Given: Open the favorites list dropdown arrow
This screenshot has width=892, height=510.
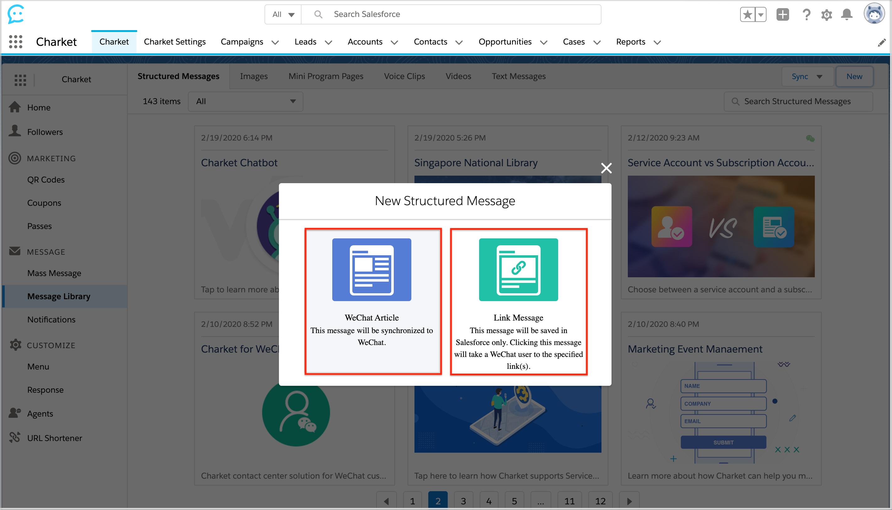Looking at the screenshot, I should click(761, 14).
